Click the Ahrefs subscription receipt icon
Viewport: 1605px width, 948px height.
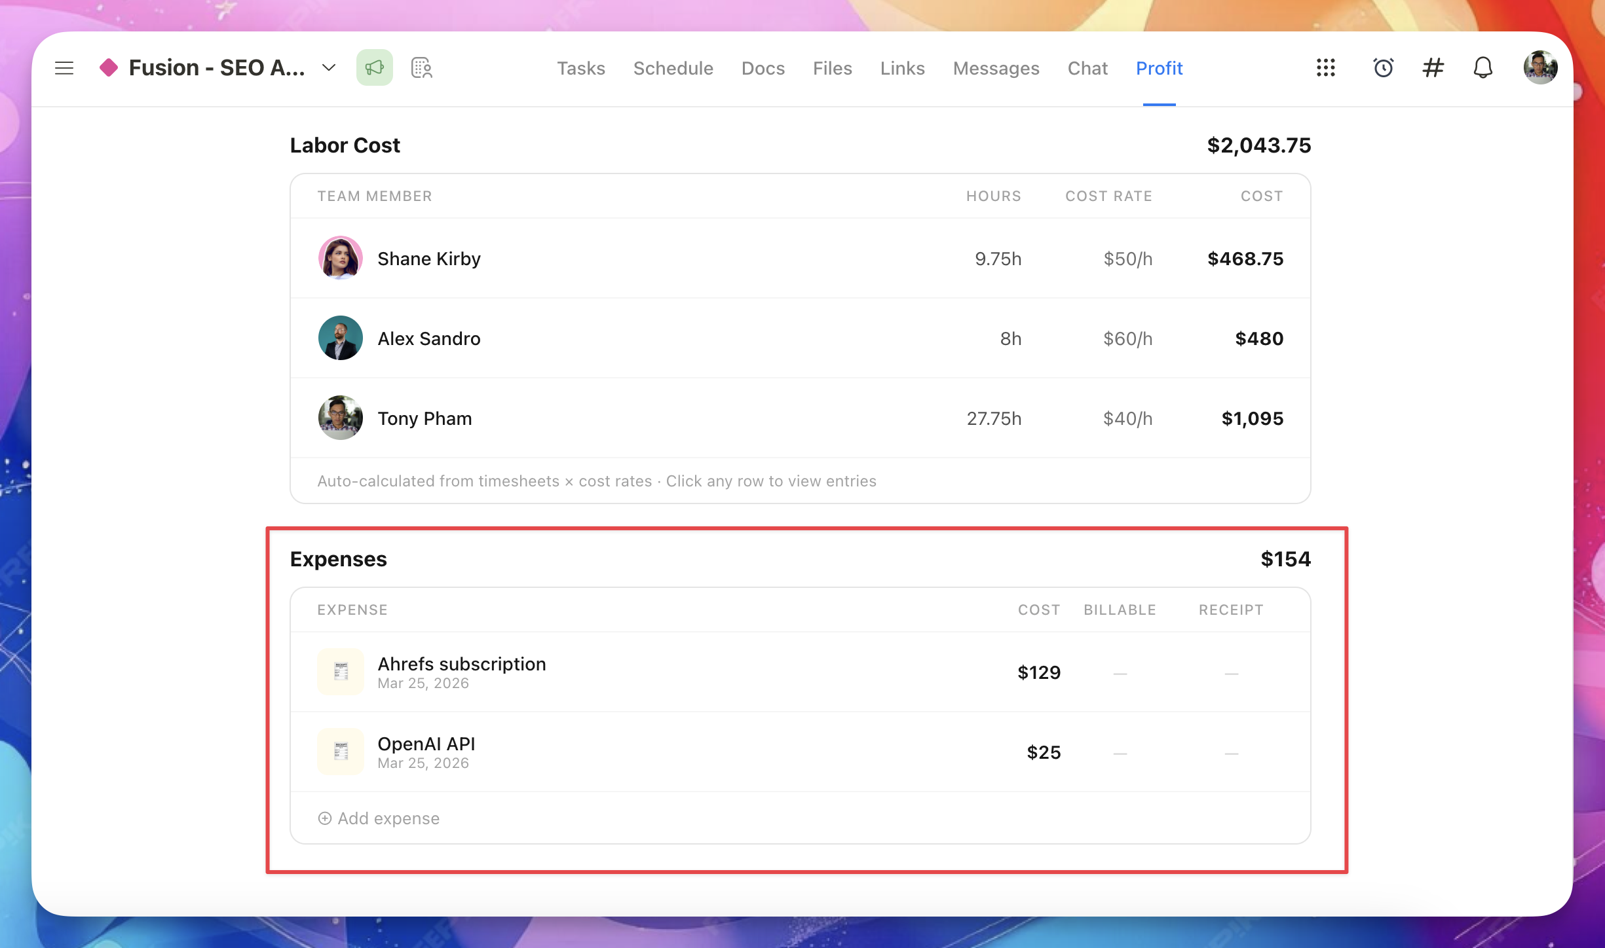pyautogui.click(x=341, y=672)
